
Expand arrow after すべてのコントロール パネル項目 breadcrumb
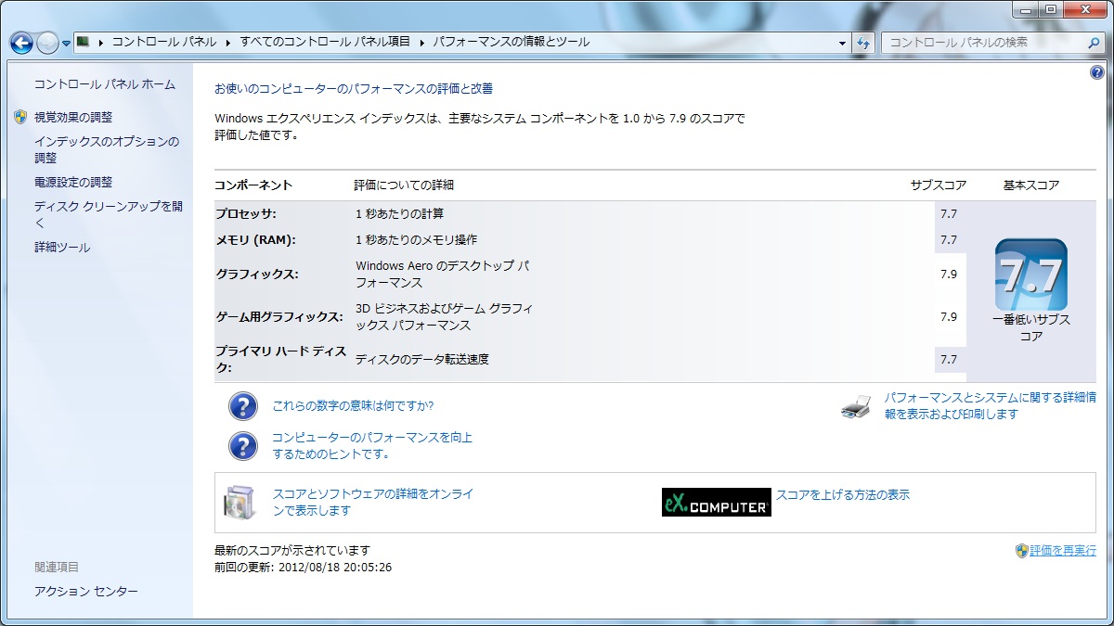421,42
